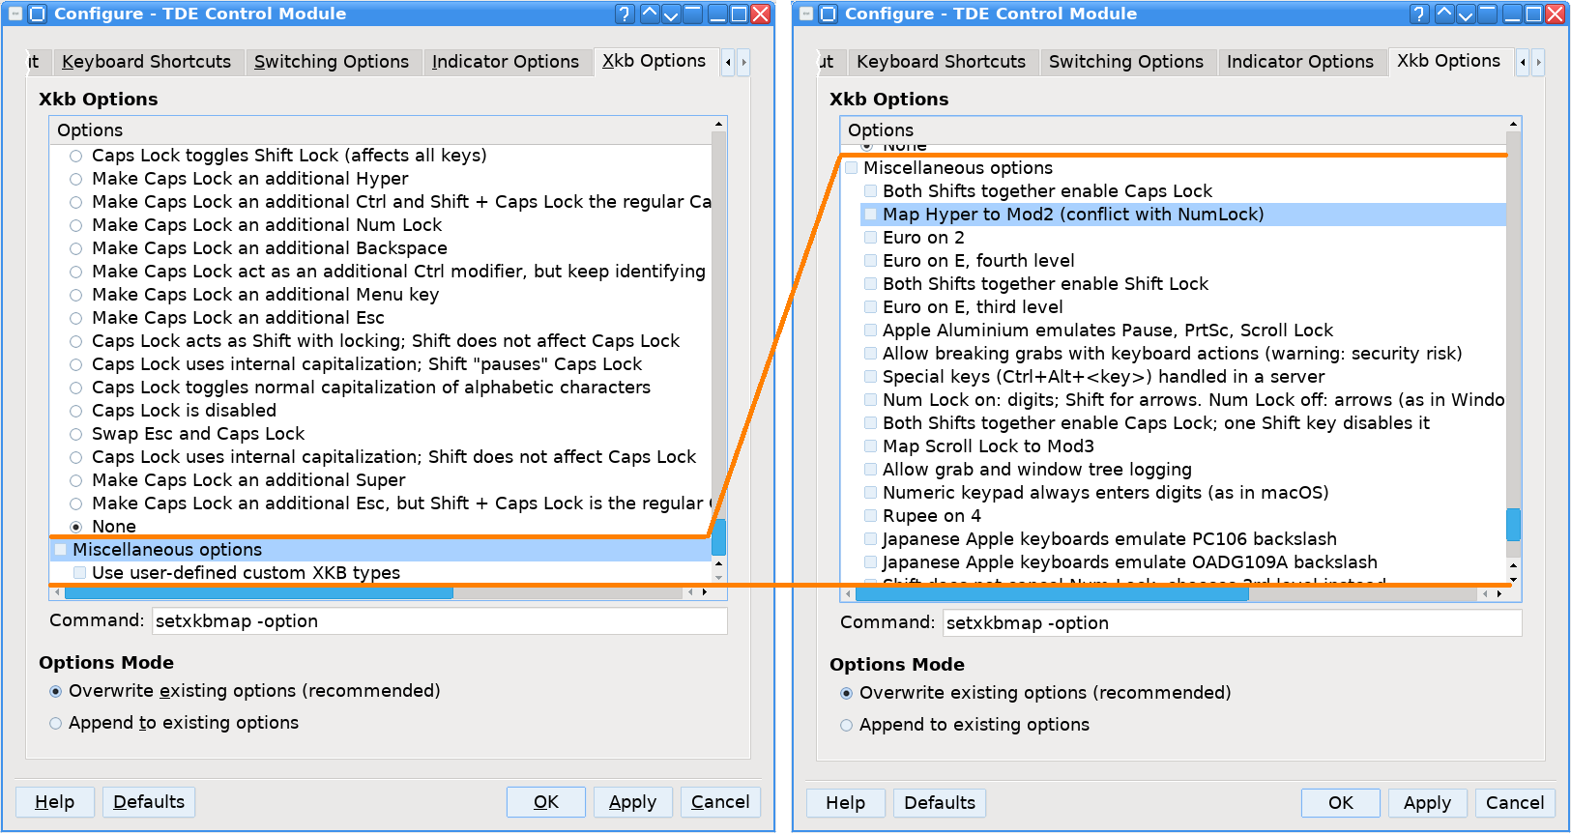Click the on-all-desktops icon in right window title bar

point(828,14)
